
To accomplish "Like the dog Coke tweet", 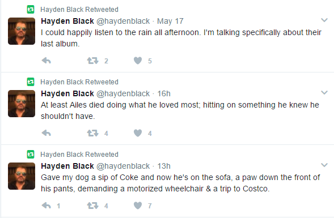I will coord(138,206).
